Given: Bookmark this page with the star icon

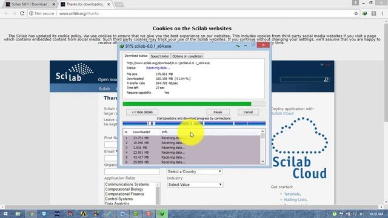Looking at the screenshot, I should click(x=356, y=13).
